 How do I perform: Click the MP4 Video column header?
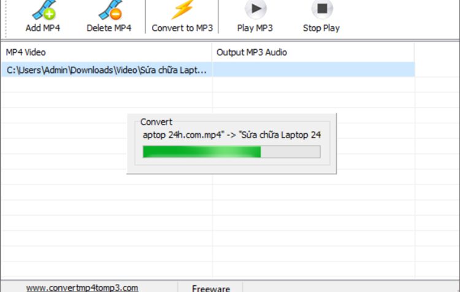(106, 52)
